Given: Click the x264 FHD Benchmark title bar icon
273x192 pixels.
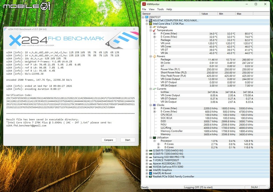Looking at the screenshot, I should pos(5,29).
